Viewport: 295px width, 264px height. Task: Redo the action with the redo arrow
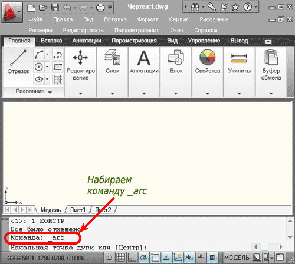(x=84, y=8)
